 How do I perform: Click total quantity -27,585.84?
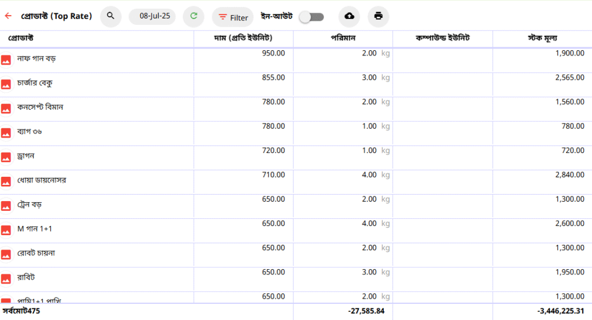tap(366, 311)
